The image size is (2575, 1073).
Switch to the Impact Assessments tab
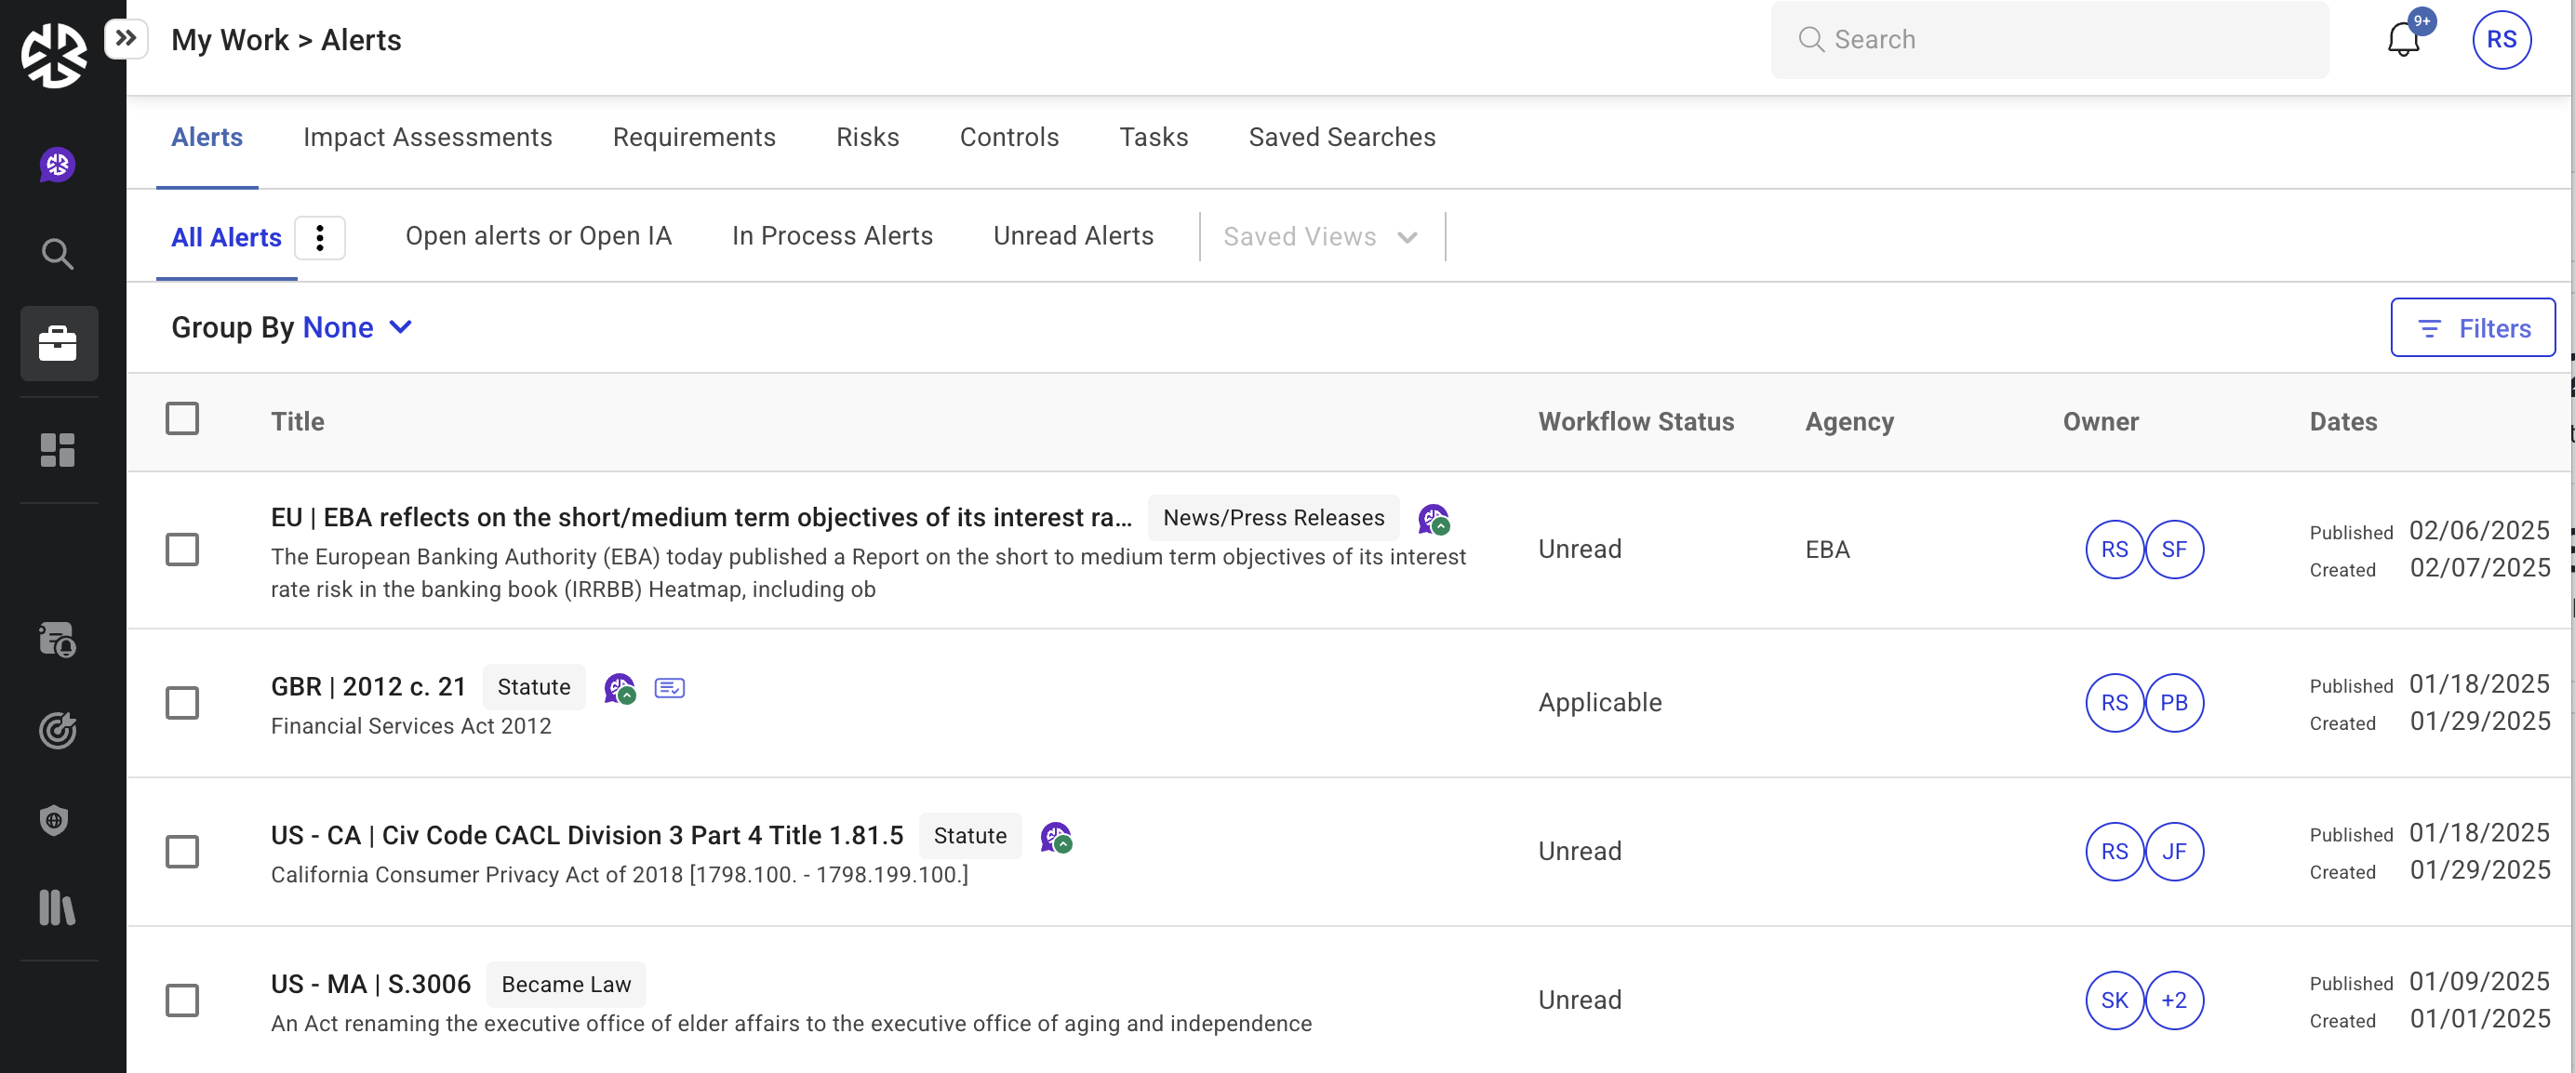click(x=427, y=137)
